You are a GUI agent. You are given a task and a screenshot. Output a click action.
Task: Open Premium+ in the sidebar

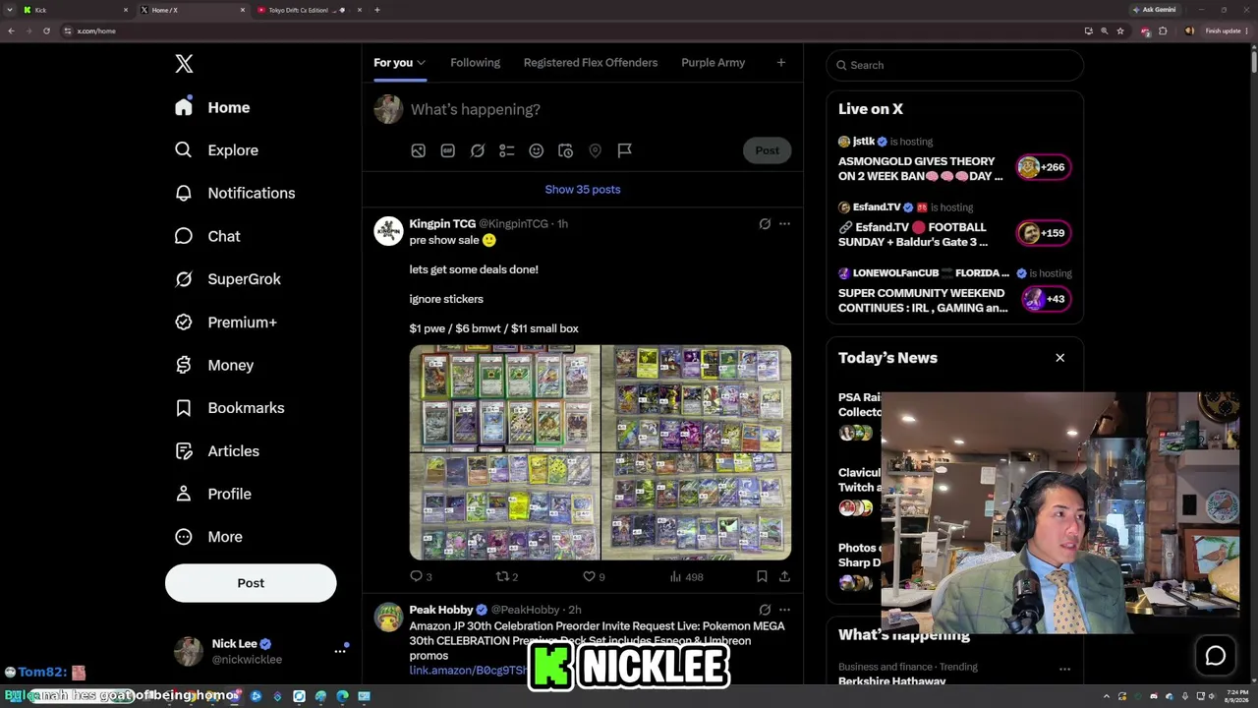coord(226,323)
